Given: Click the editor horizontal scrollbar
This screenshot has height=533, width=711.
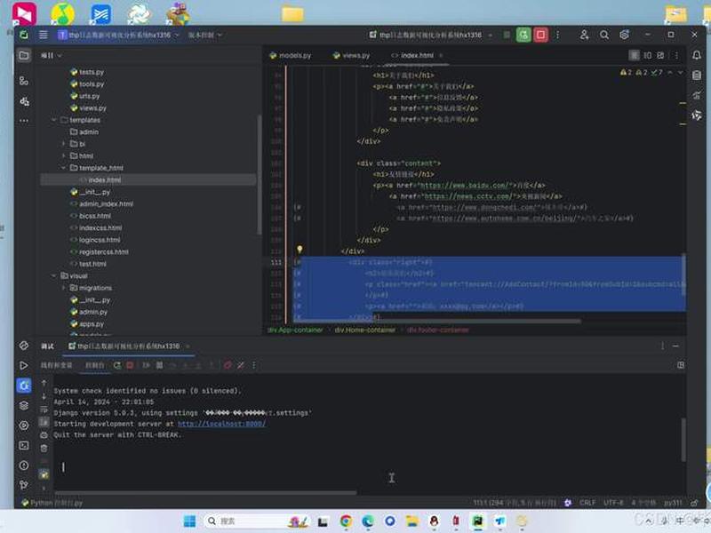Looking at the screenshot, I should (439, 321).
